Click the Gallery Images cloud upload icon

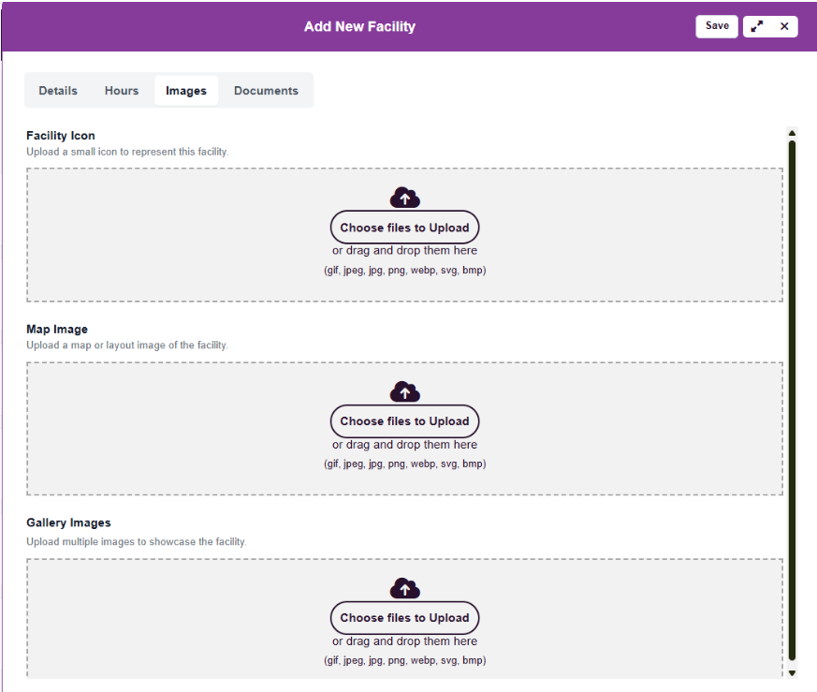coord(404,588)
